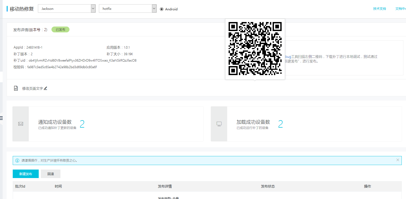Click the 新建发布 button
The image size is (406, 199).
coord(26,174)
